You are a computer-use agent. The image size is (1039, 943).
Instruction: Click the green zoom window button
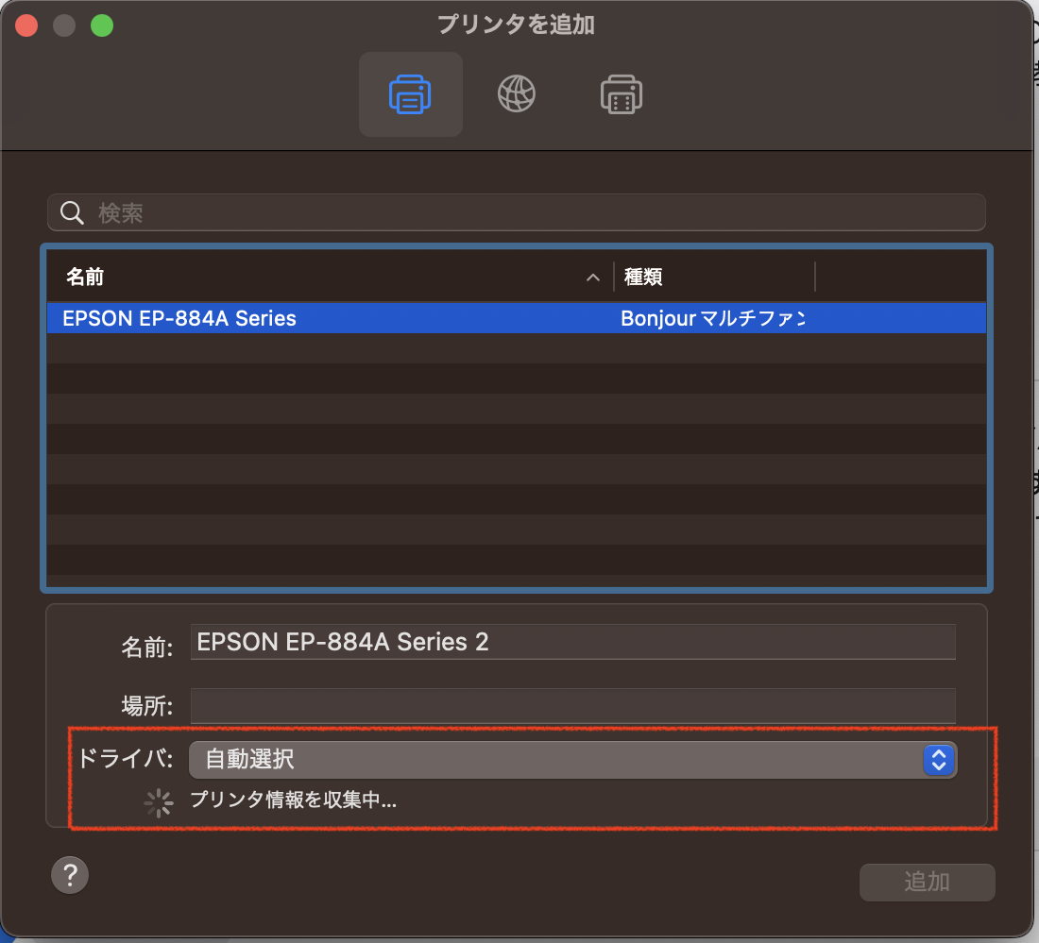(102, 26)
